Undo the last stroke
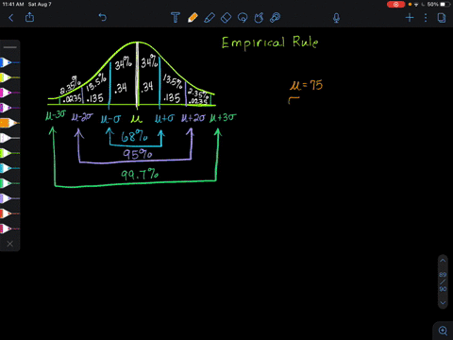Image resolution: width=453 pixels, height=340 pixels. tap(103, 17)
